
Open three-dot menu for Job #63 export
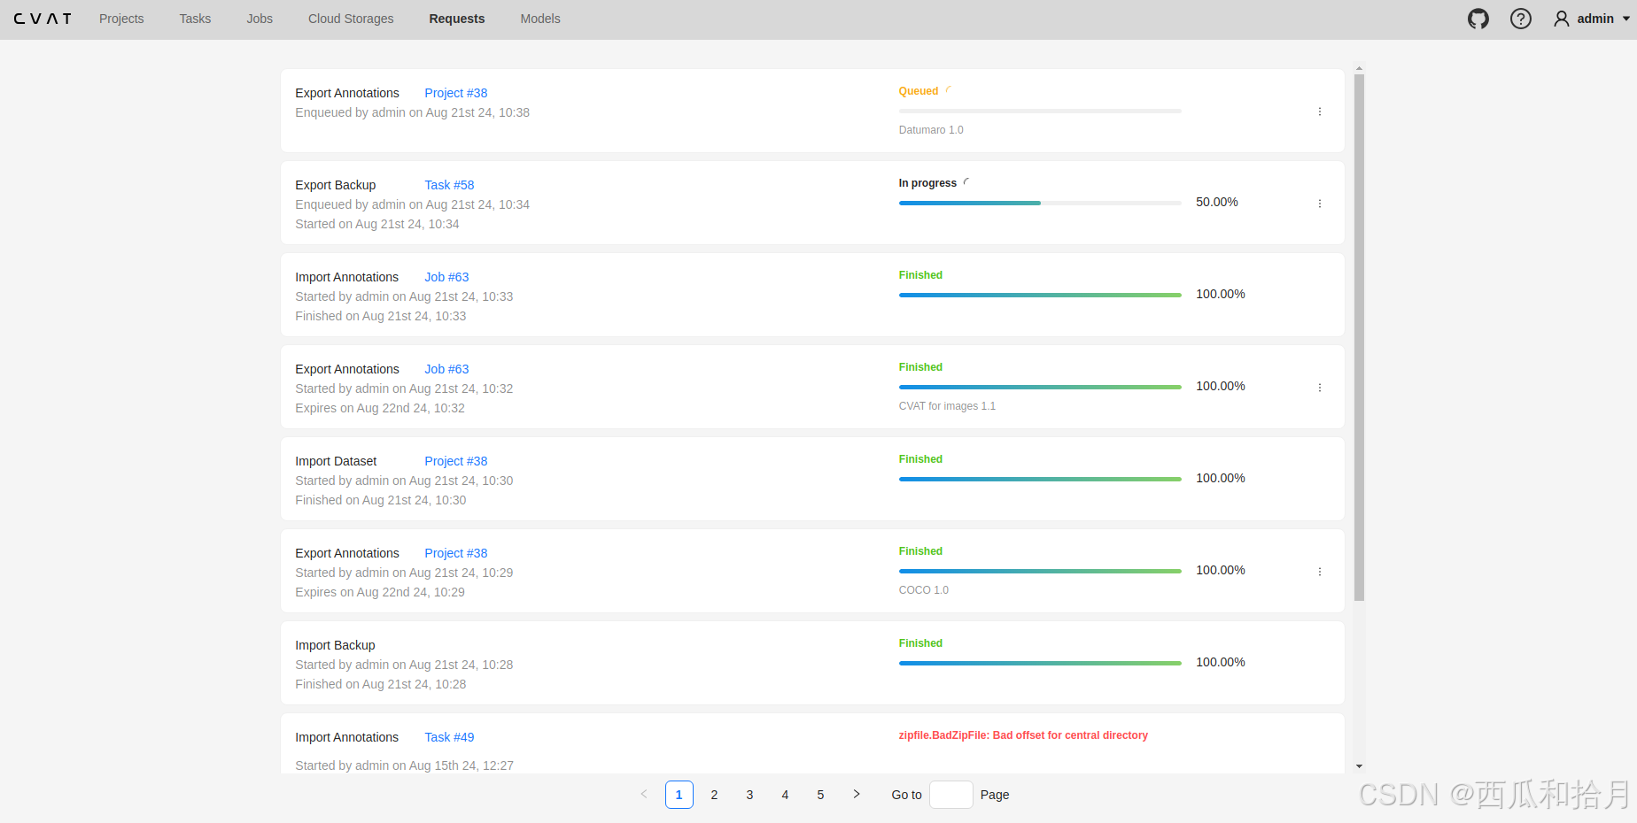pyautogui.click(x=1319, y=388)
